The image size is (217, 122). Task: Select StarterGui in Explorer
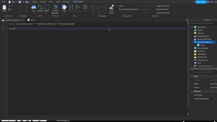click(201, 51)
